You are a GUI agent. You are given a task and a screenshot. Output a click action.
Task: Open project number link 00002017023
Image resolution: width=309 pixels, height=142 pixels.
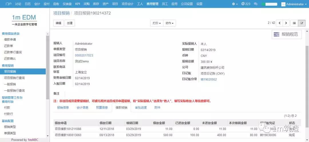click(84, 55)
